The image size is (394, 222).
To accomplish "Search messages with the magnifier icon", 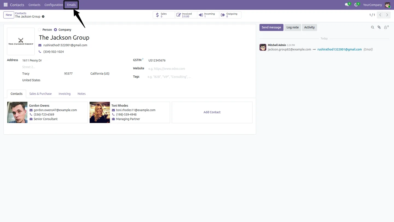I will [x=372, y=27].
